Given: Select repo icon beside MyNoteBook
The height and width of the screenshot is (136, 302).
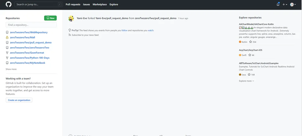Looking at the screenshot, I should click(x=7, y=63).
